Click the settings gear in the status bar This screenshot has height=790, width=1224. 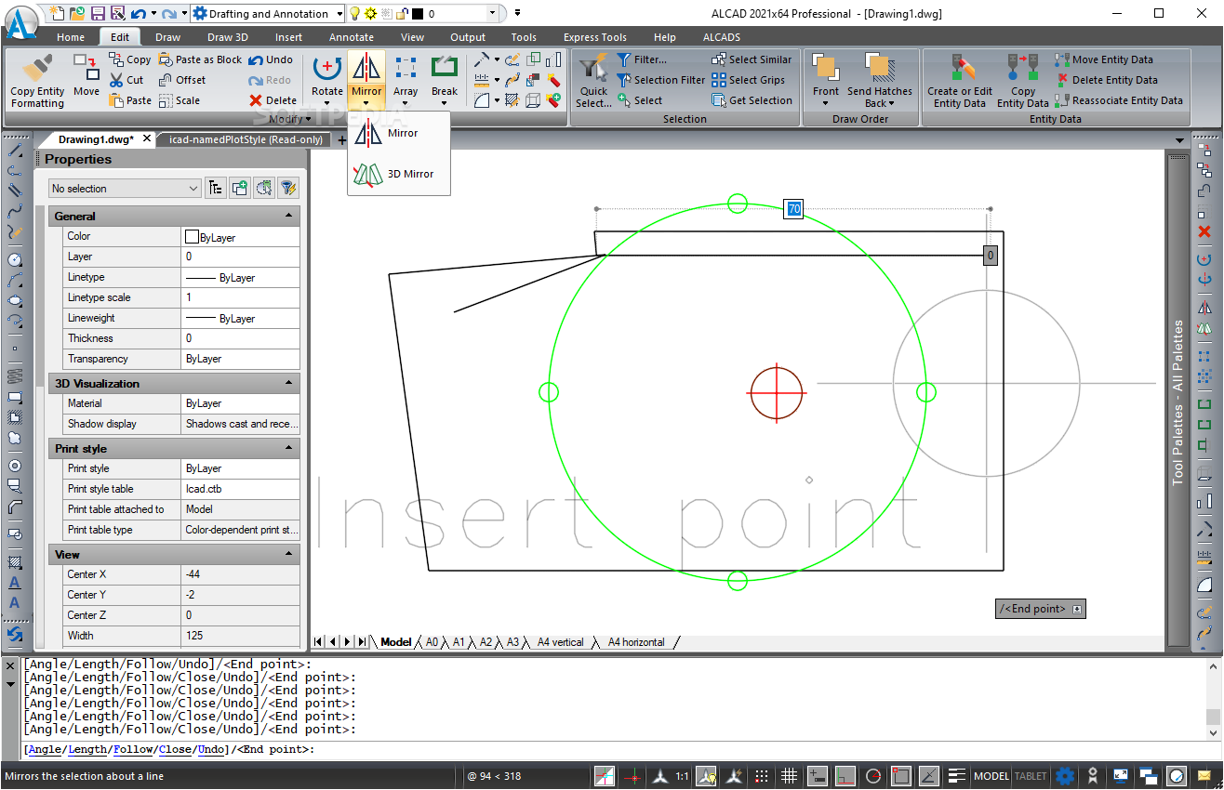pos(1065,776)
